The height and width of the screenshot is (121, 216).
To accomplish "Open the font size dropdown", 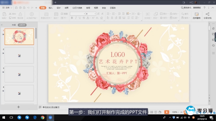I will click(95, 14).
